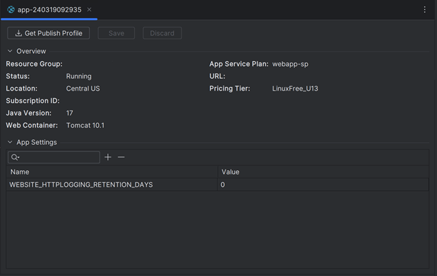Click the Get Publish Profile button
This screenshot has width=437, height=276.
(x=49, y=33)
